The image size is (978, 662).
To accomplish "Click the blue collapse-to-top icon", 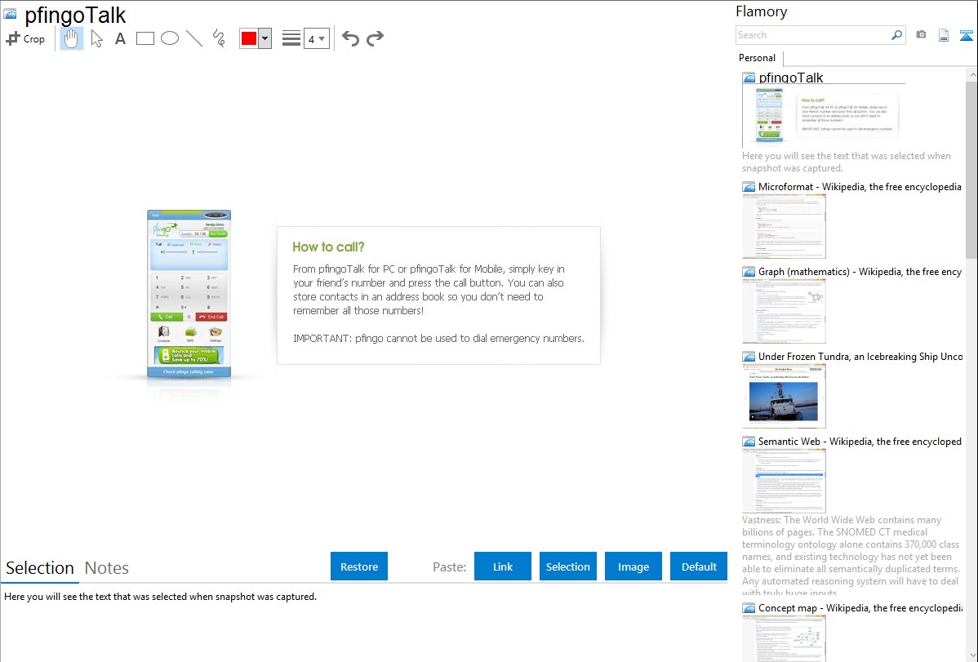I will pyautogui.click(x=966, y=35).
